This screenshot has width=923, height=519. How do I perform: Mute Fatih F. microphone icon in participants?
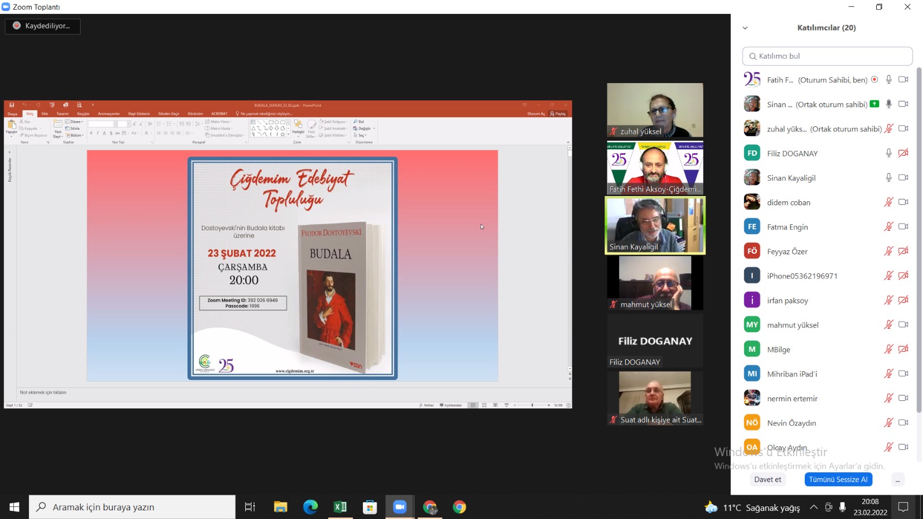click(x=889, y=80)
